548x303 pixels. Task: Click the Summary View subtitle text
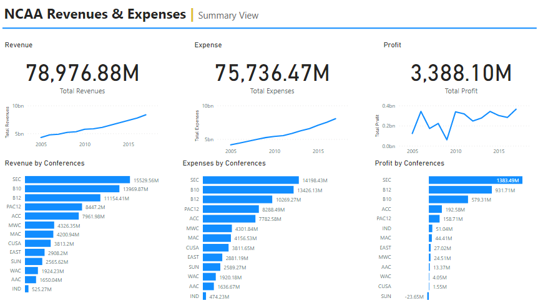228,16
